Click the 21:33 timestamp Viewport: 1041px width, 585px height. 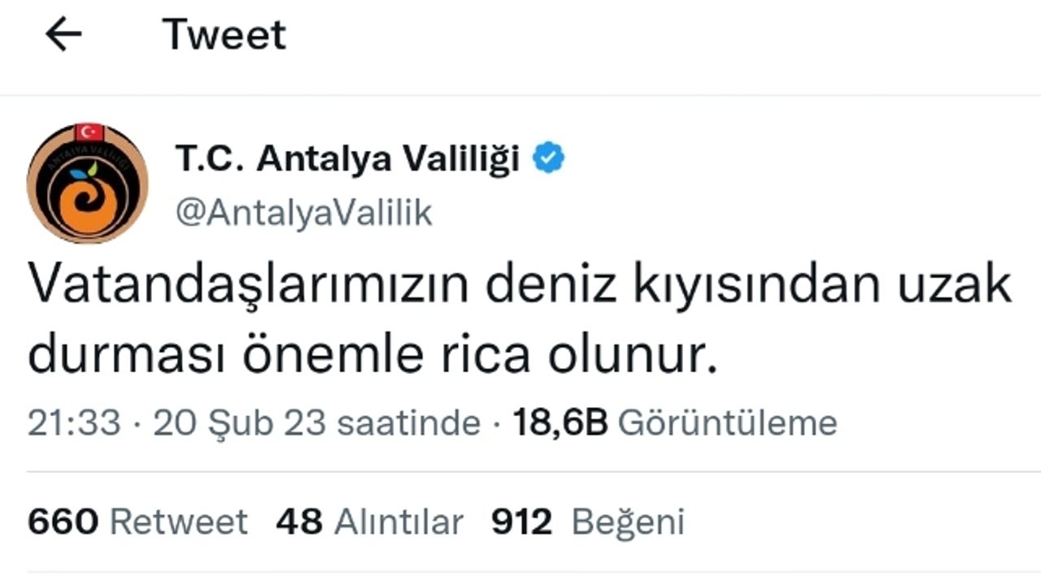74,423
